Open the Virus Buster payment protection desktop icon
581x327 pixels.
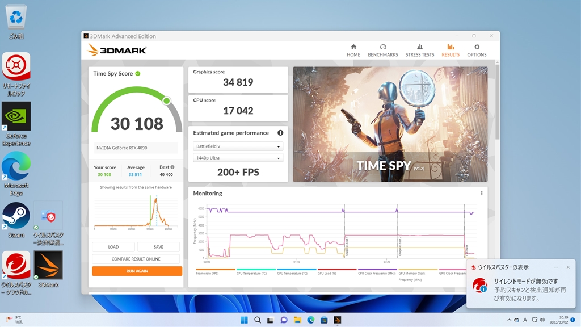[48, 224]
